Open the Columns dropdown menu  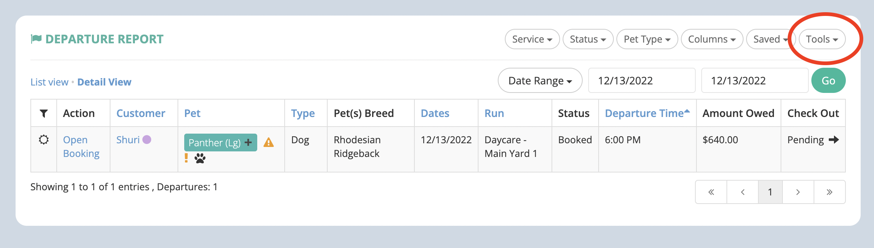pyautogui.click(x=712, y=39)
